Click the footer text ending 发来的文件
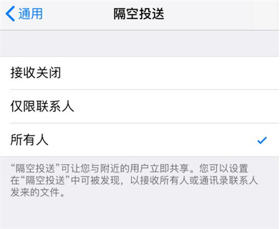Screen dimensions: 280x229 pyautogui.click(x=37, y=192)
